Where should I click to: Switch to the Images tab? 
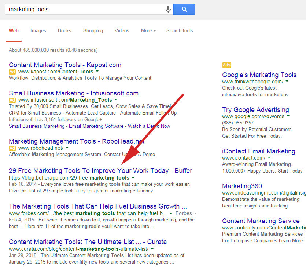coord(38,31)
